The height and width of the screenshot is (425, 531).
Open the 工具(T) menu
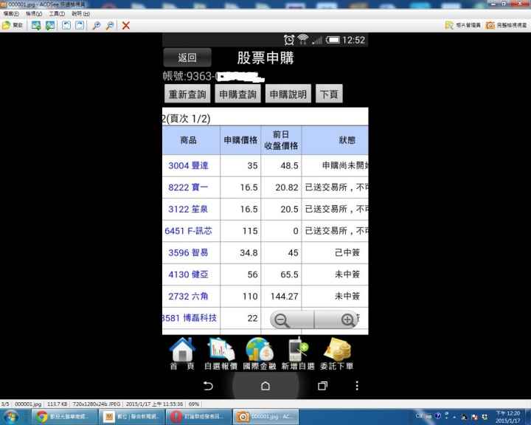[x=57, y=13]
